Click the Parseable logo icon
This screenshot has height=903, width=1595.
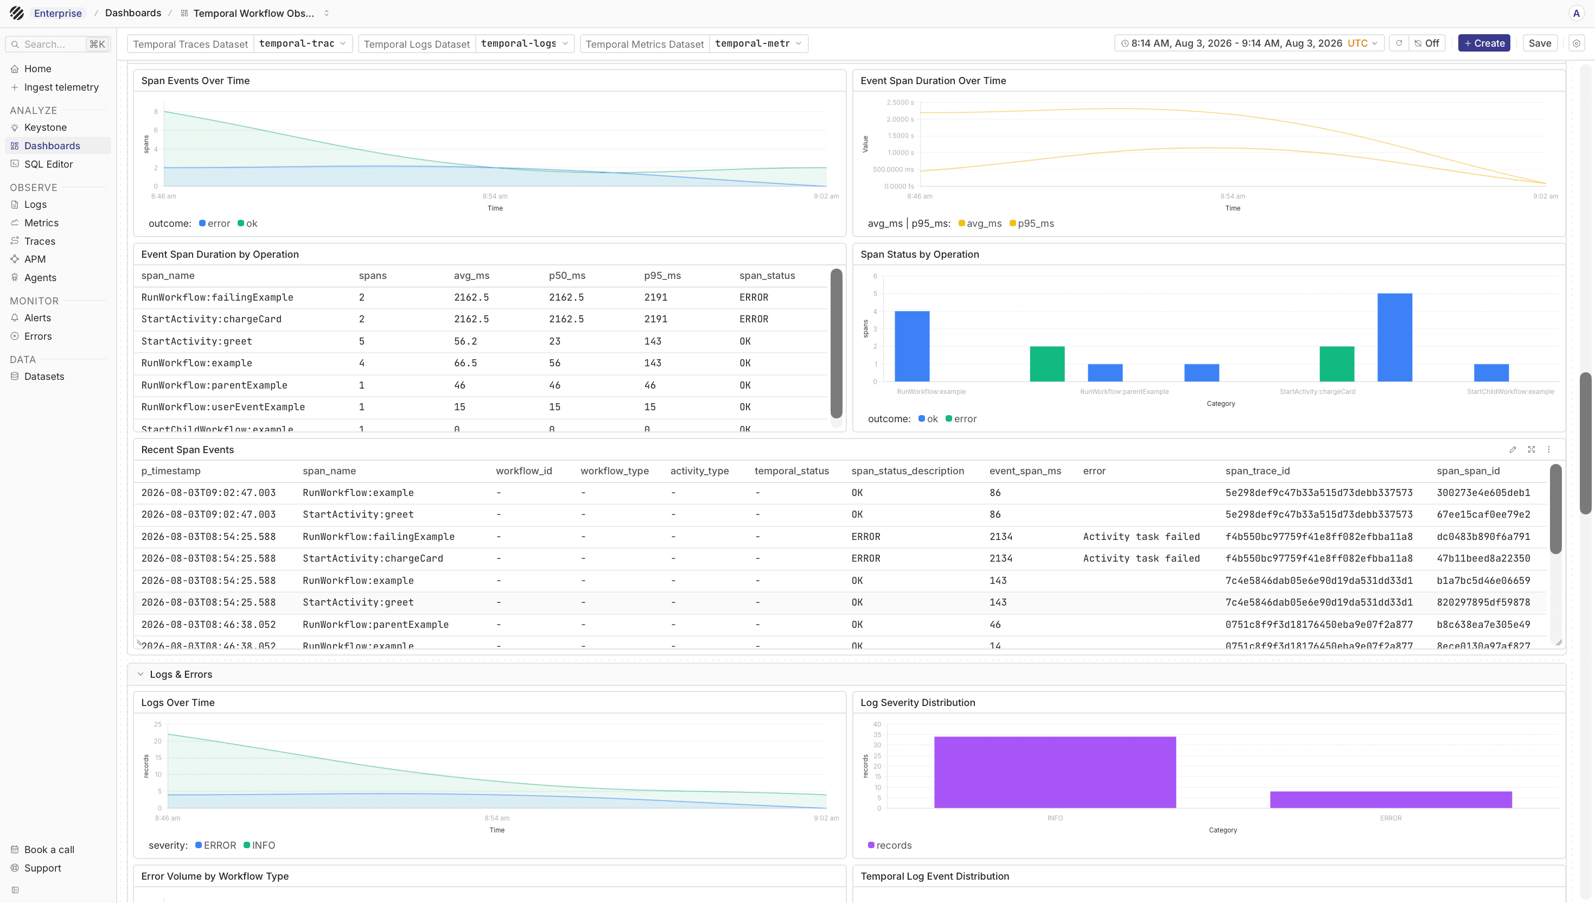[17, 13]
